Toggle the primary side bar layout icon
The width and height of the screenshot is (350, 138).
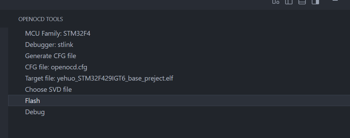[289, 2]
